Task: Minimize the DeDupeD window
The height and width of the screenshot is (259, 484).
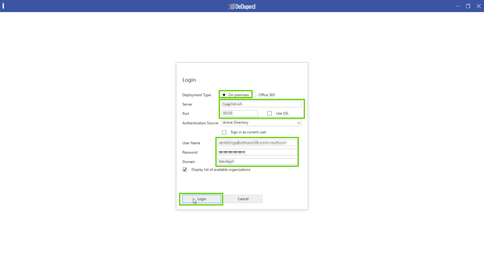Action: coord(458,6)
